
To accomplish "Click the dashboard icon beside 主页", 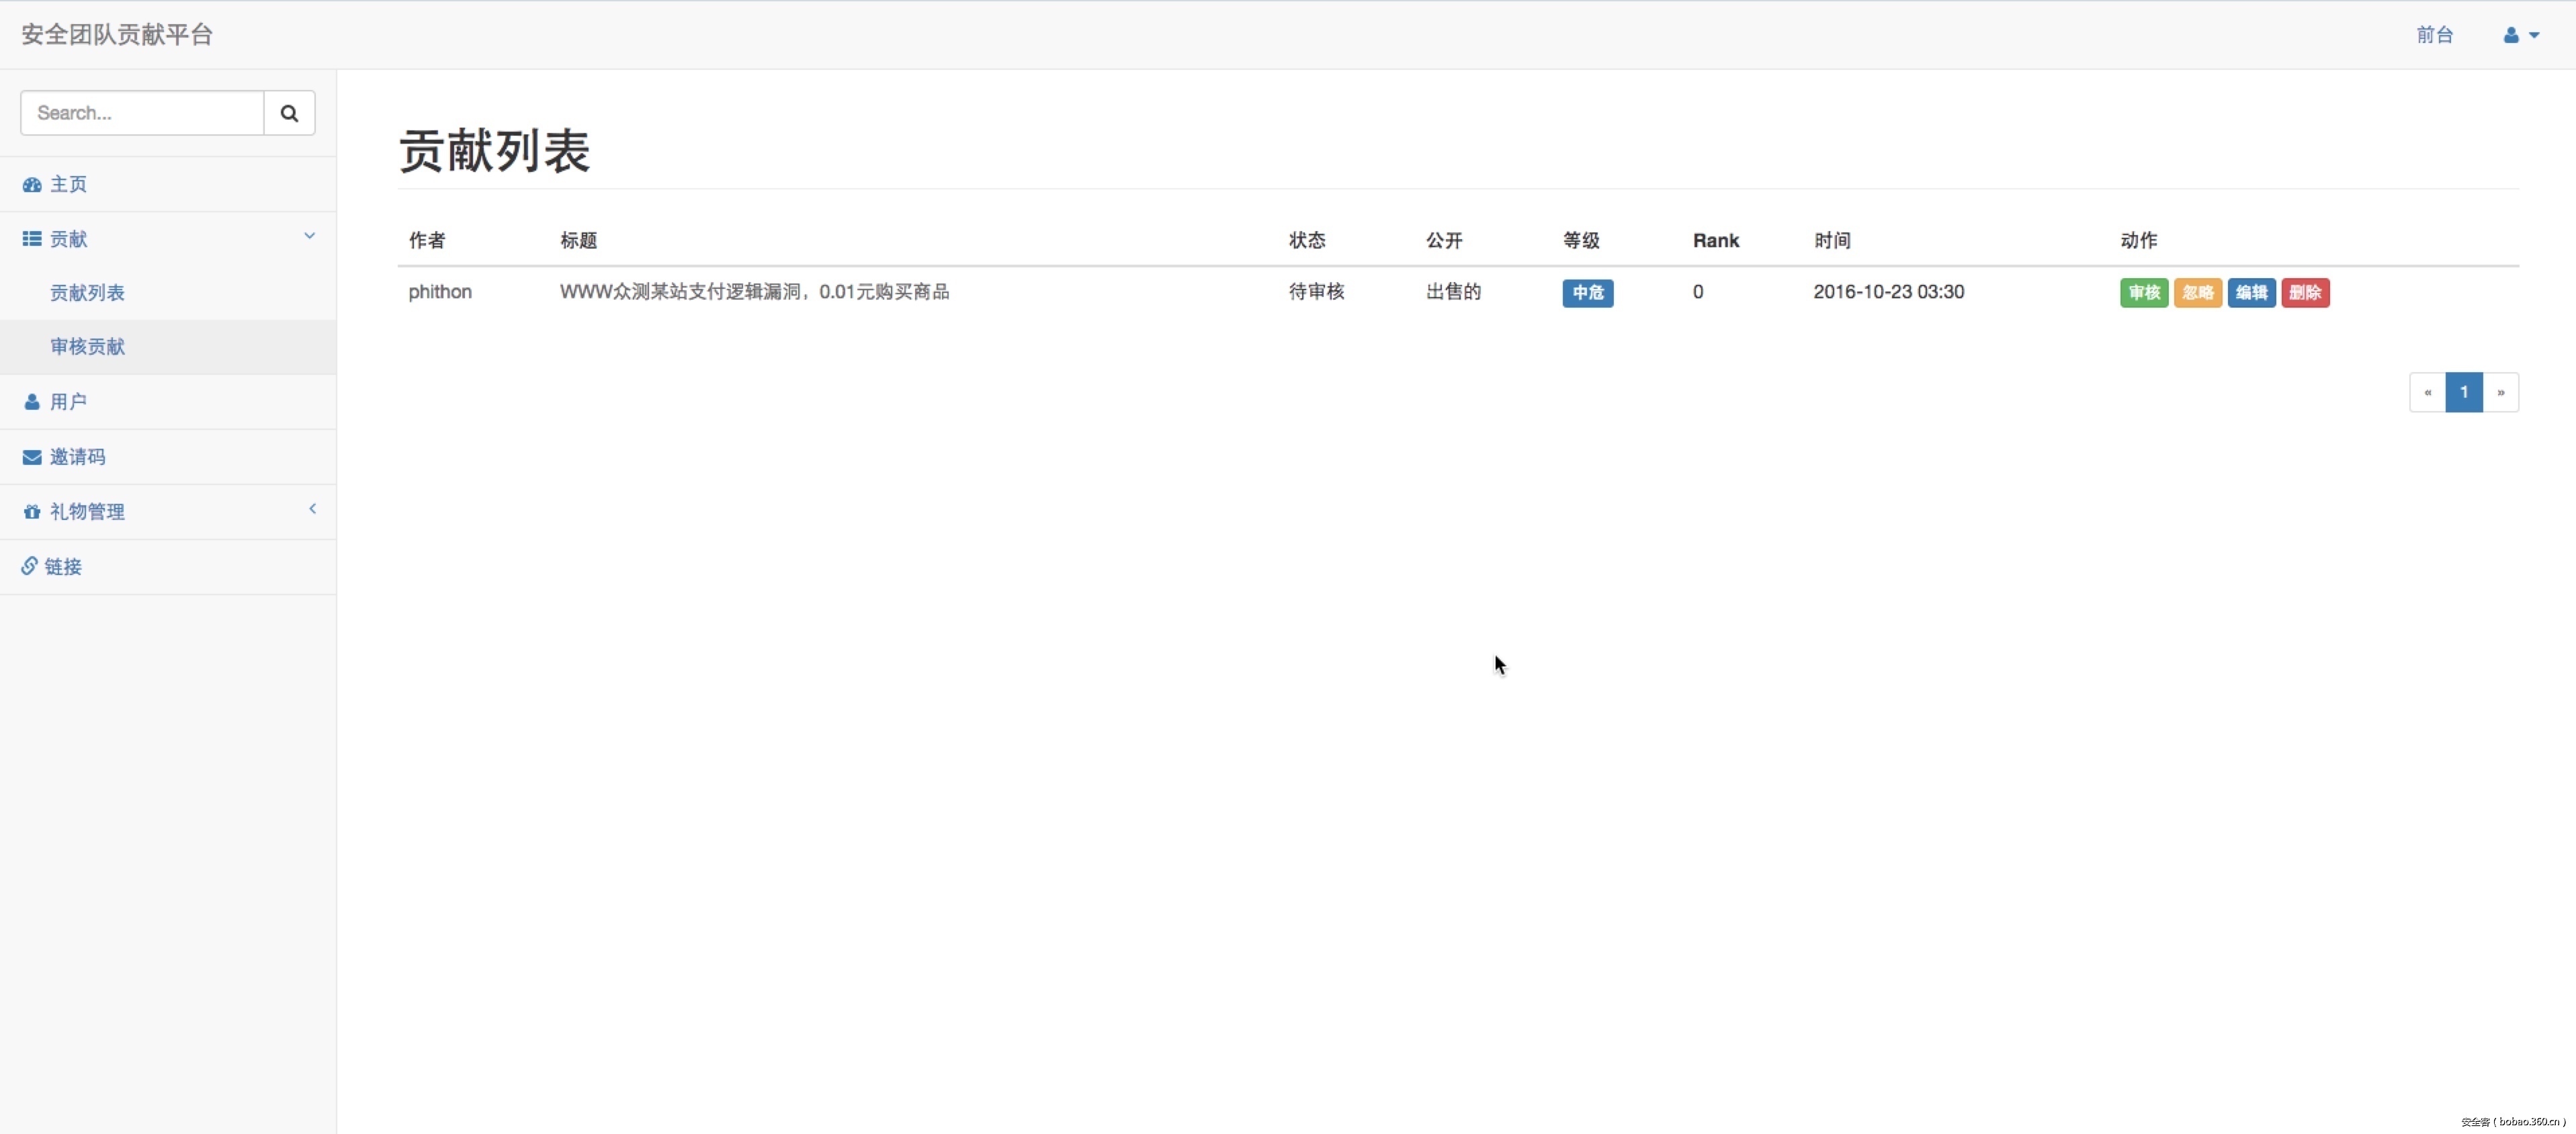I will 32,185.
